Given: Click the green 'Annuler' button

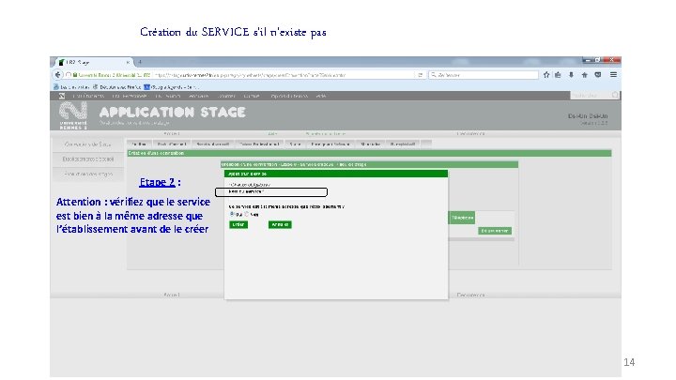Looking at the screenshot, I should point(280,224).
